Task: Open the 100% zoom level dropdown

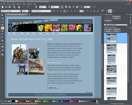Action: (55, 7)
